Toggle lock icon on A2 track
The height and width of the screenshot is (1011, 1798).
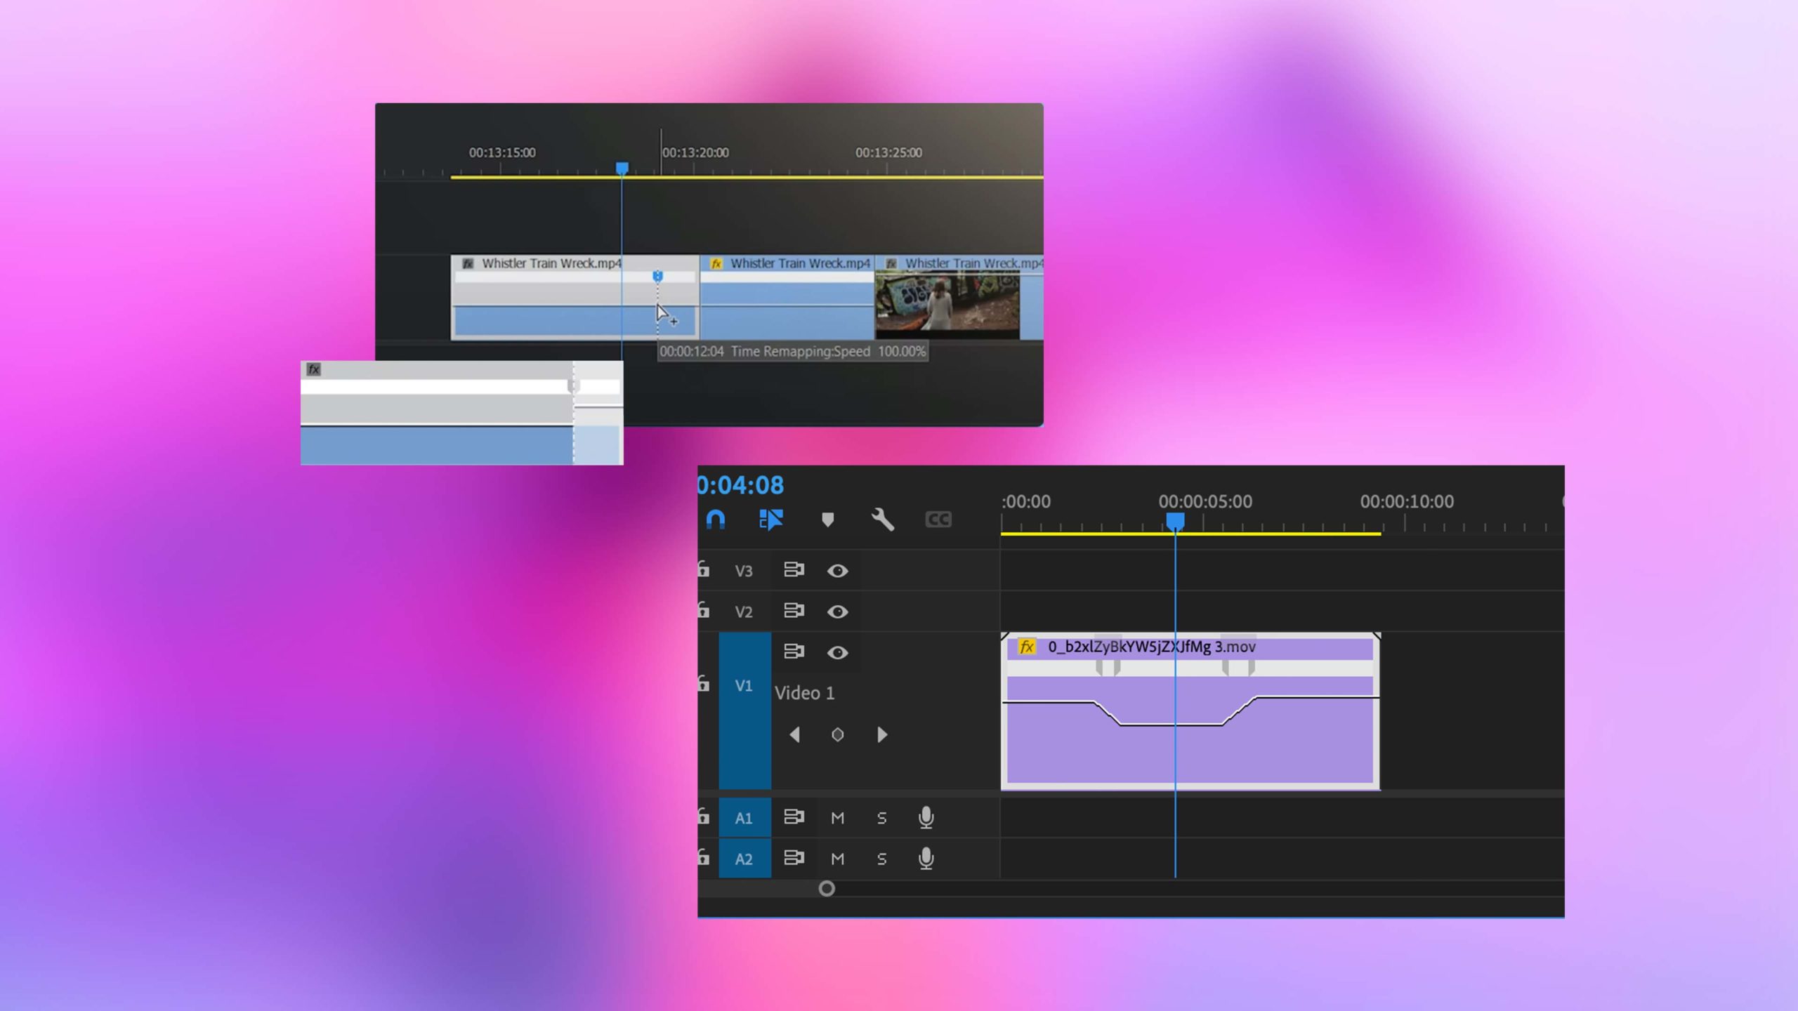(704, 857)
